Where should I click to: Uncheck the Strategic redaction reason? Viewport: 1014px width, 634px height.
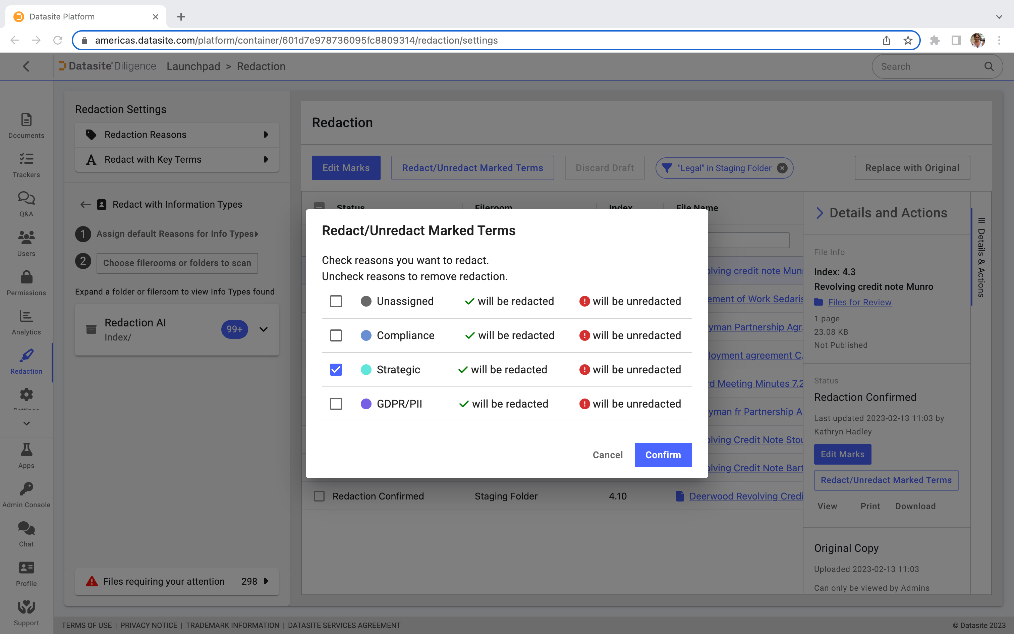point(336,369)
